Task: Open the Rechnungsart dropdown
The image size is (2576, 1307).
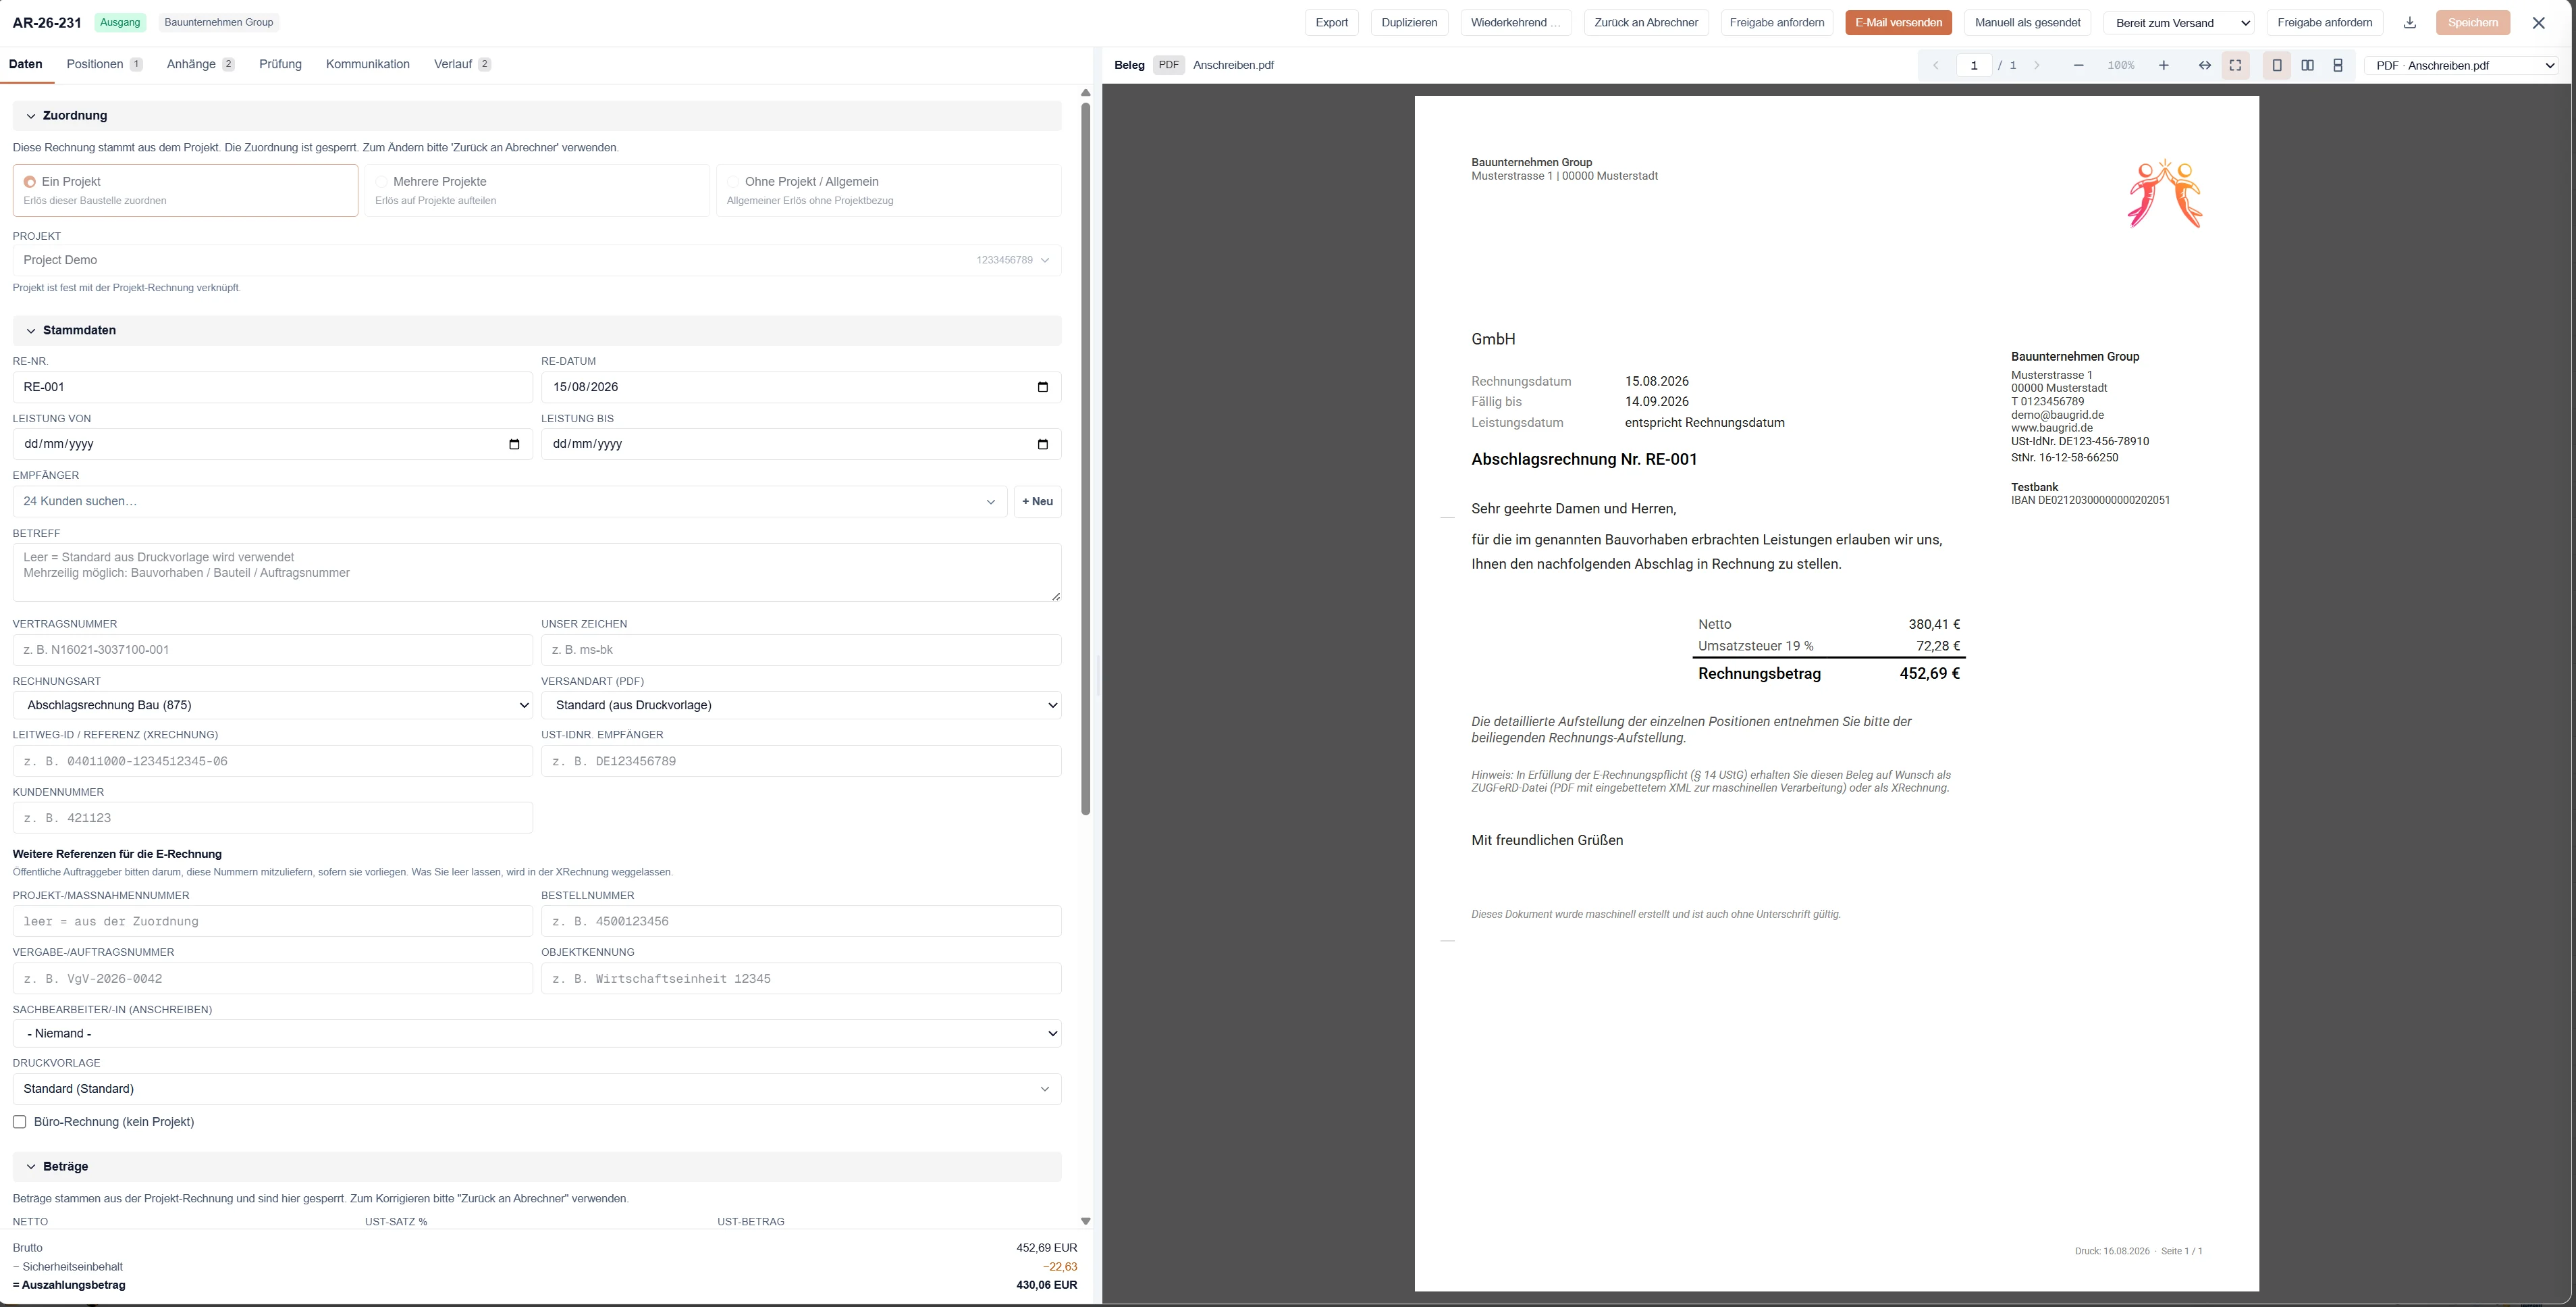Action: coord(273,706)
